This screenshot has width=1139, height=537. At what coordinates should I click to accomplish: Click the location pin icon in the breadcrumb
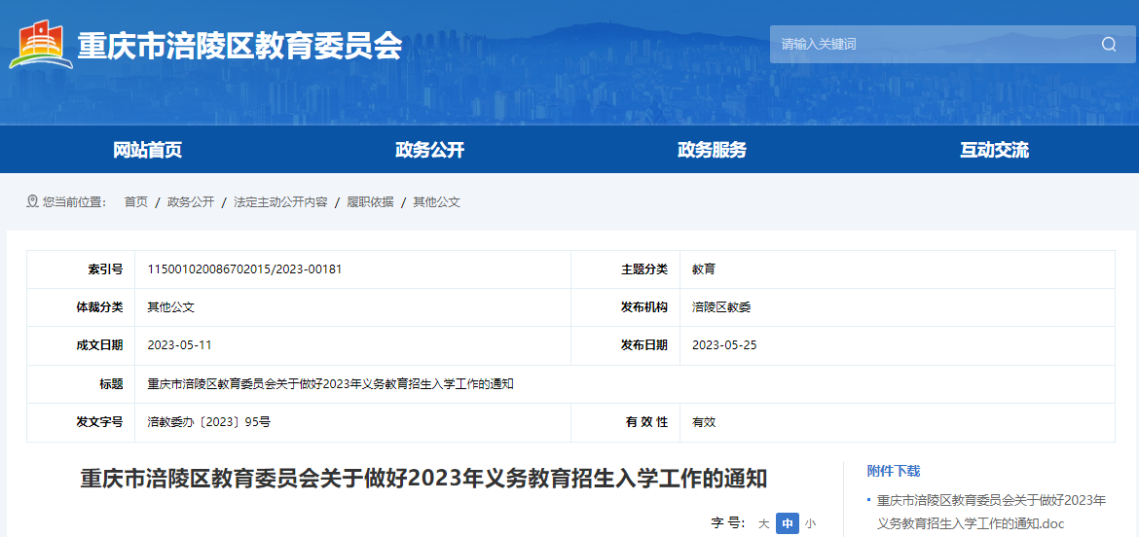[32, 201]
